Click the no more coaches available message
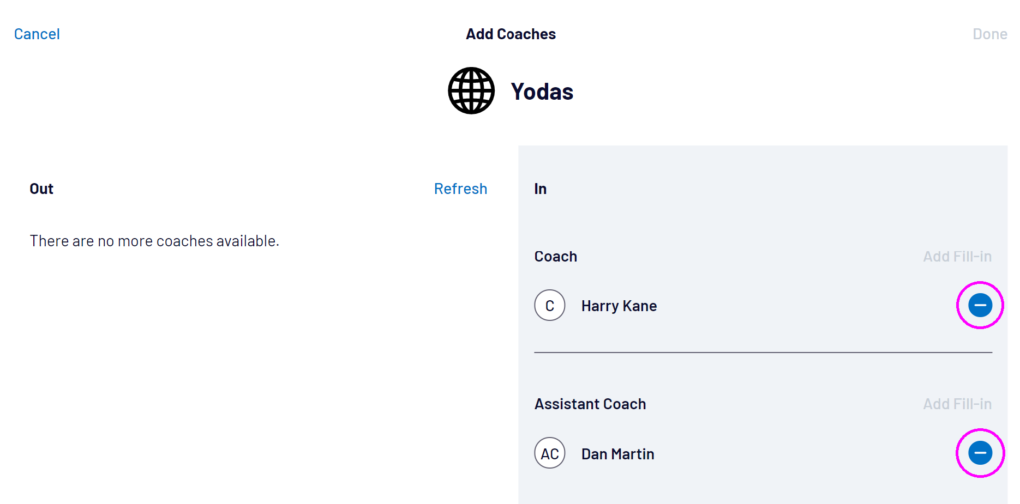Screen dimensions: 1020x504 [154, 241]
